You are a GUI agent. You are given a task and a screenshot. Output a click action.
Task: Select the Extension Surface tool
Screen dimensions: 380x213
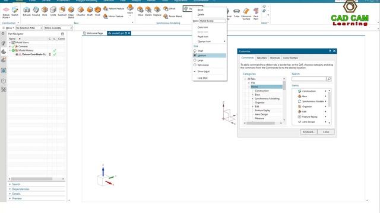coord(246,14)
